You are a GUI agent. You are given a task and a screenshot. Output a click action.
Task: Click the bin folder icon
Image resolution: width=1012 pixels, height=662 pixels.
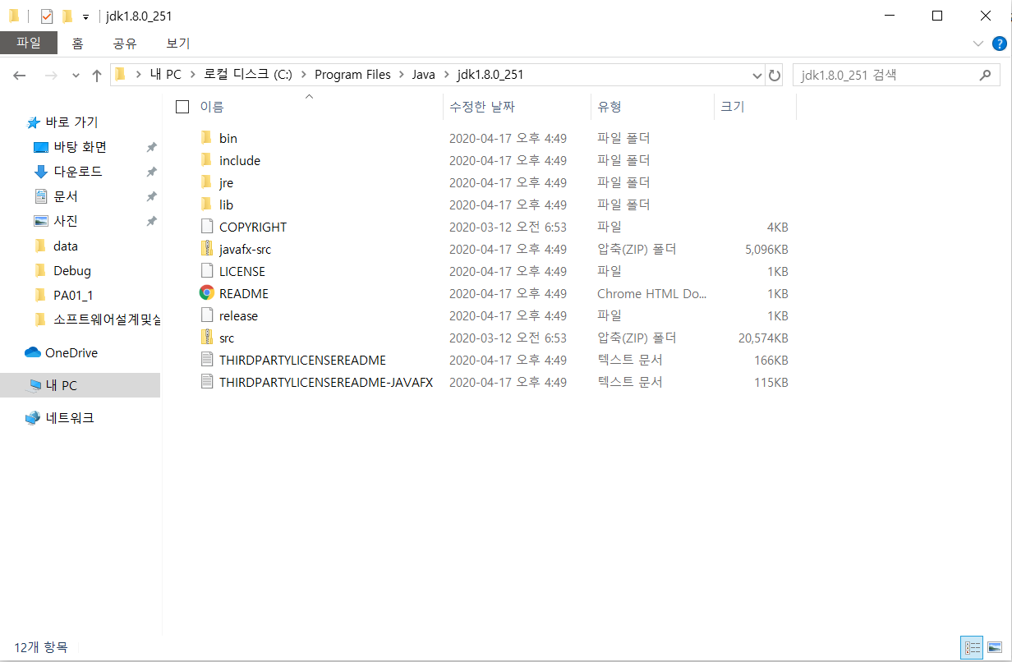(206, 138)
